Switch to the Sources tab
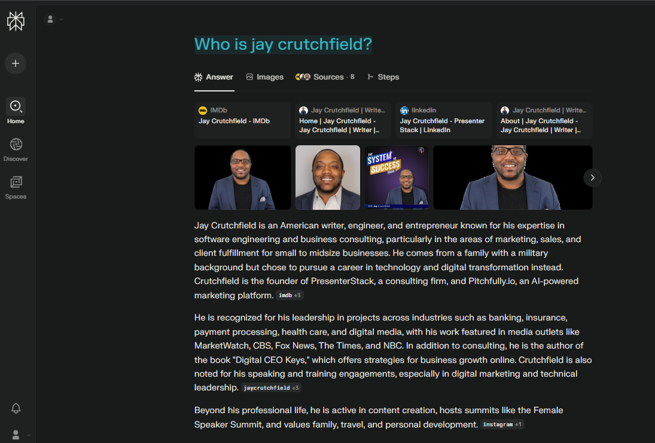The height and width of the screenshot is (443, 655). 325,77
